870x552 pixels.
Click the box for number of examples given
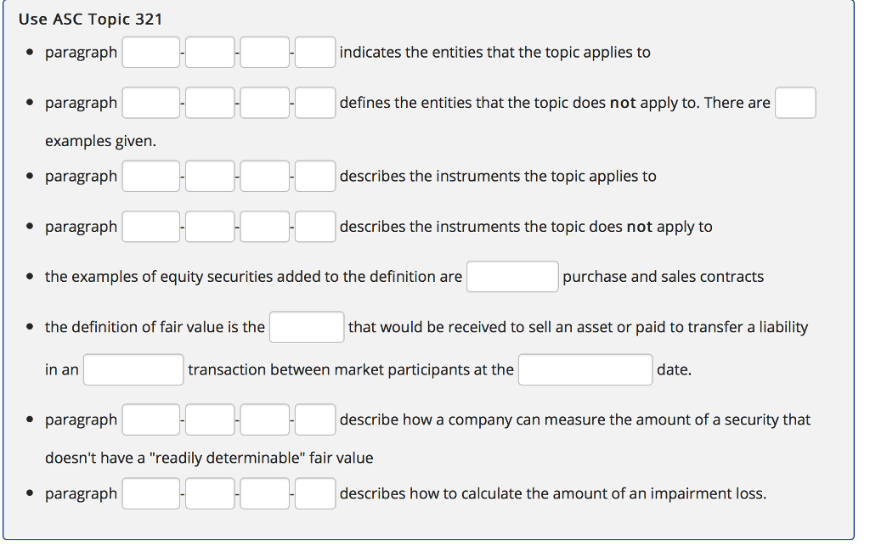[x=795, y=102]
